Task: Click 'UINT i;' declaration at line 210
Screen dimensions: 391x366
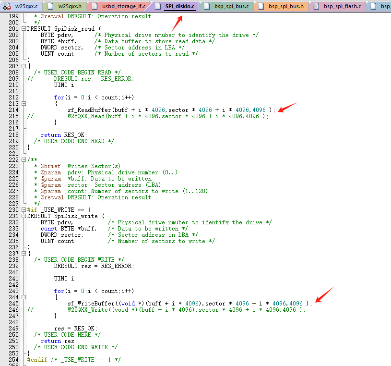Action: coord(66,85)
